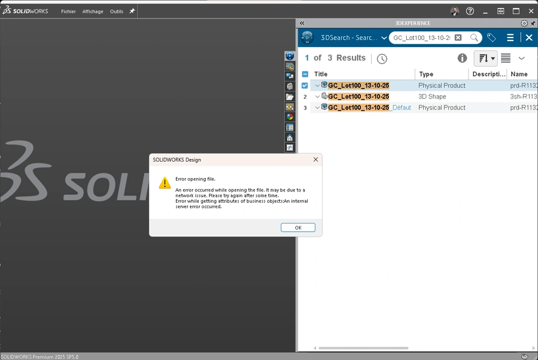Open the SOLIDWORKS Forum chat-bubbles tab
Image resolution: width=538 pixels, height=360 pixels.
tap(290, 76)
